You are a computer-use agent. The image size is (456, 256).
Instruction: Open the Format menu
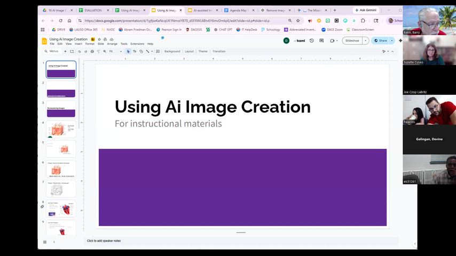(90, 44)
